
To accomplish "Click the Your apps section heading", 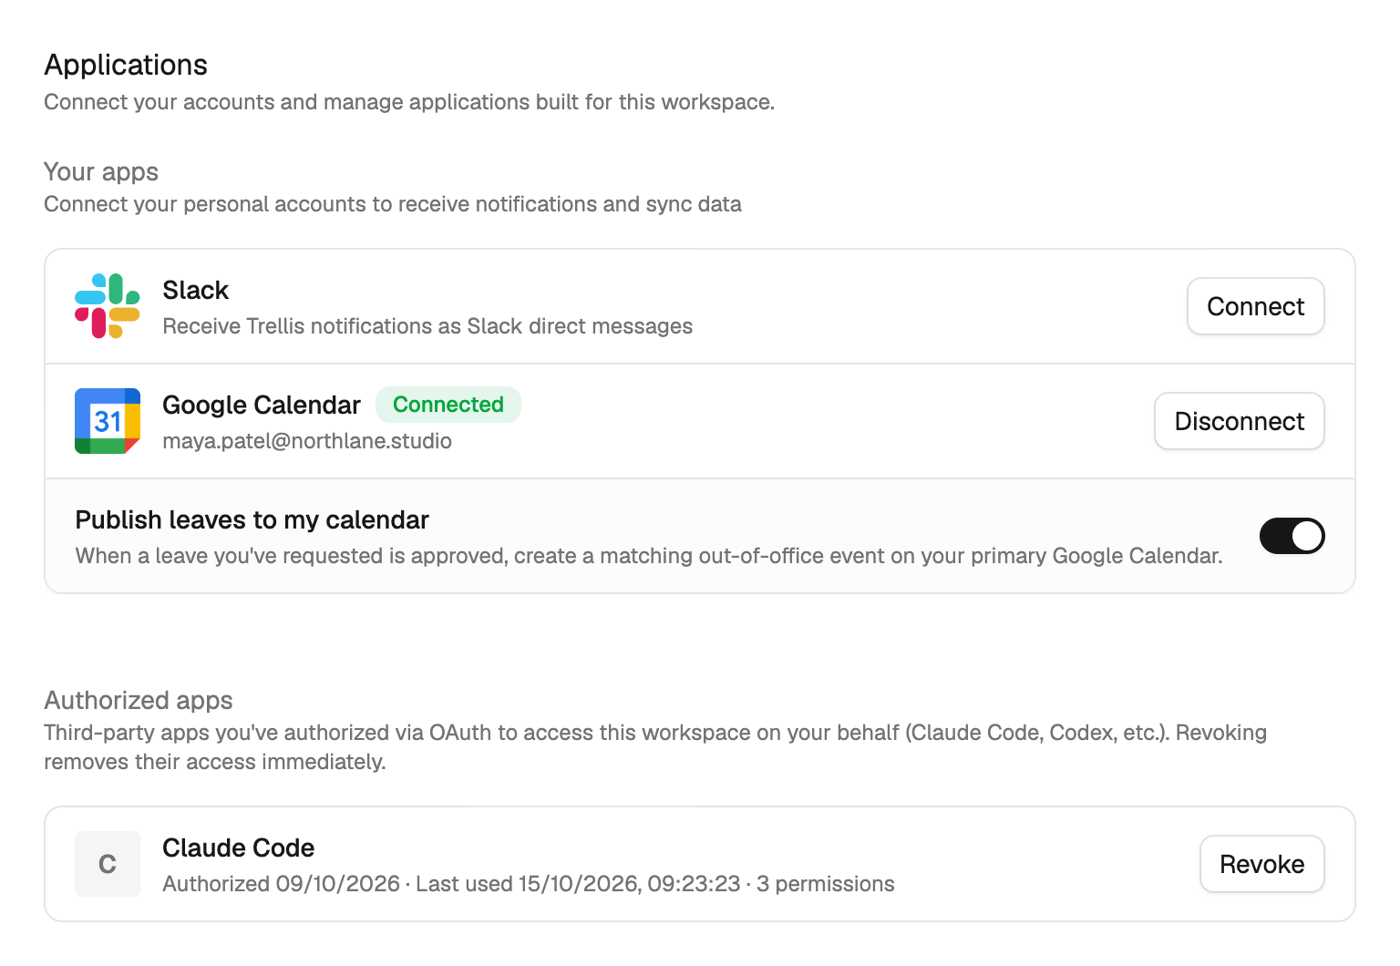I will point(101,171).
